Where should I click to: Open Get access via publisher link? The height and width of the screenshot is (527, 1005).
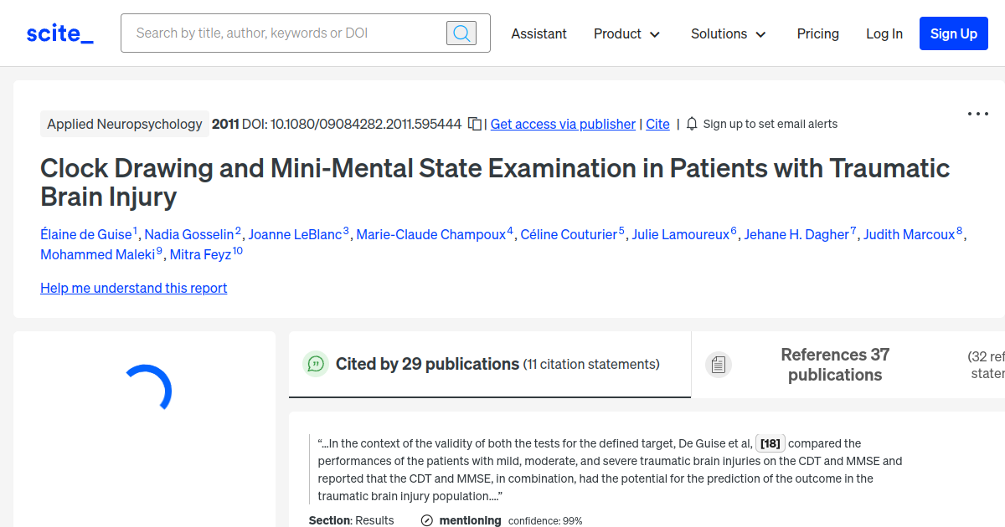tap(562, 124)
